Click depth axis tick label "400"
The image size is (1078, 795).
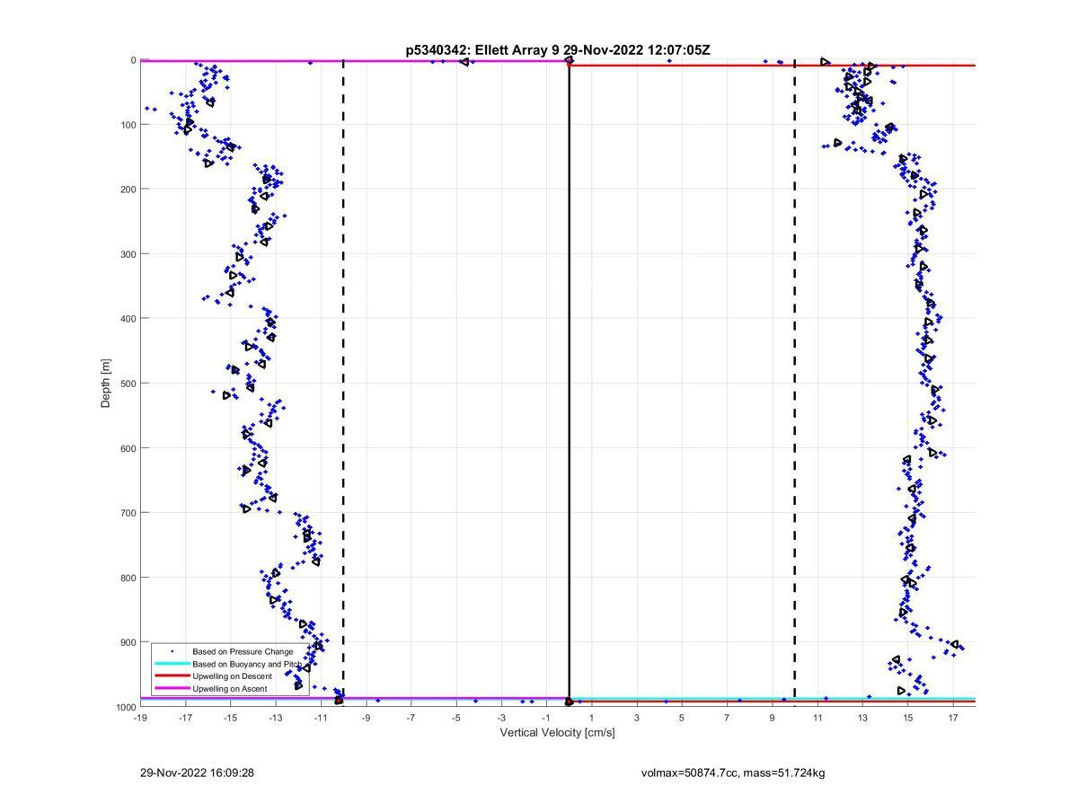click(128, 319)
